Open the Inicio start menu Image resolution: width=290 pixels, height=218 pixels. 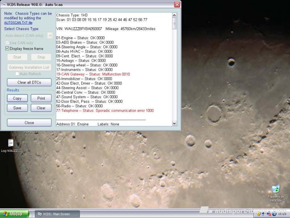tap(14, 214)
